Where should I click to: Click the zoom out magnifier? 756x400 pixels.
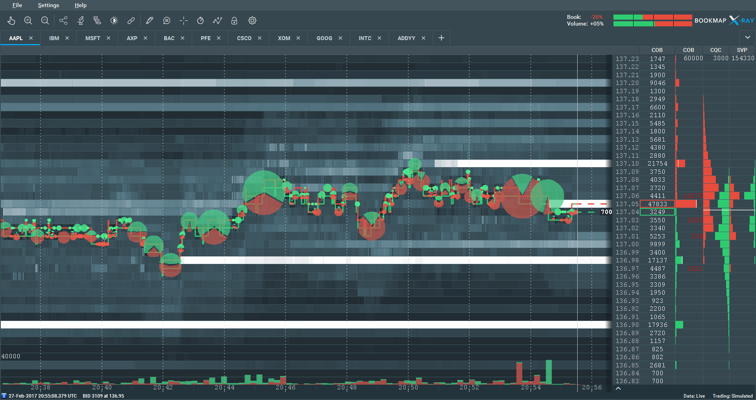[x=45, y=20]
